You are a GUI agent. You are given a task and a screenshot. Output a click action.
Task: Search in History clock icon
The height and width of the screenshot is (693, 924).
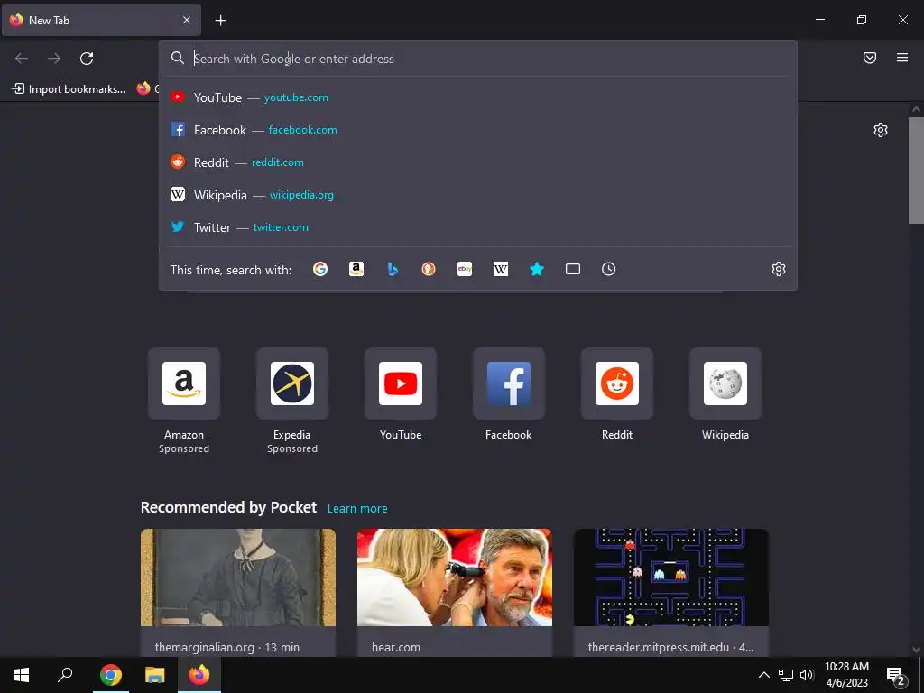tap(609, 269)
